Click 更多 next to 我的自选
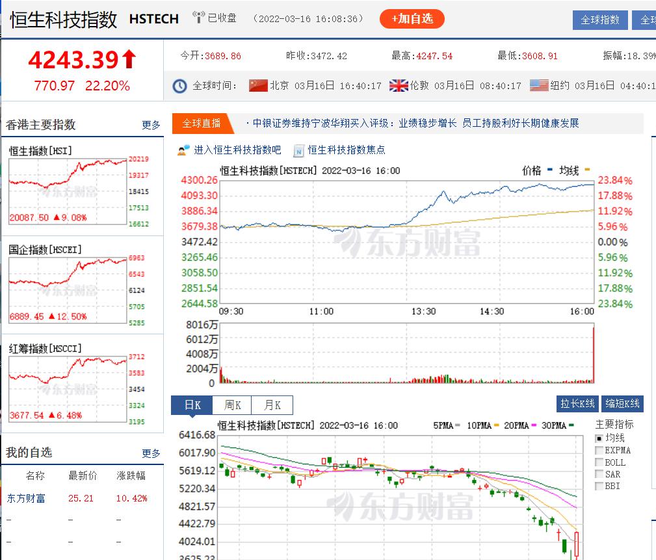656x560 pixels. 151,453
